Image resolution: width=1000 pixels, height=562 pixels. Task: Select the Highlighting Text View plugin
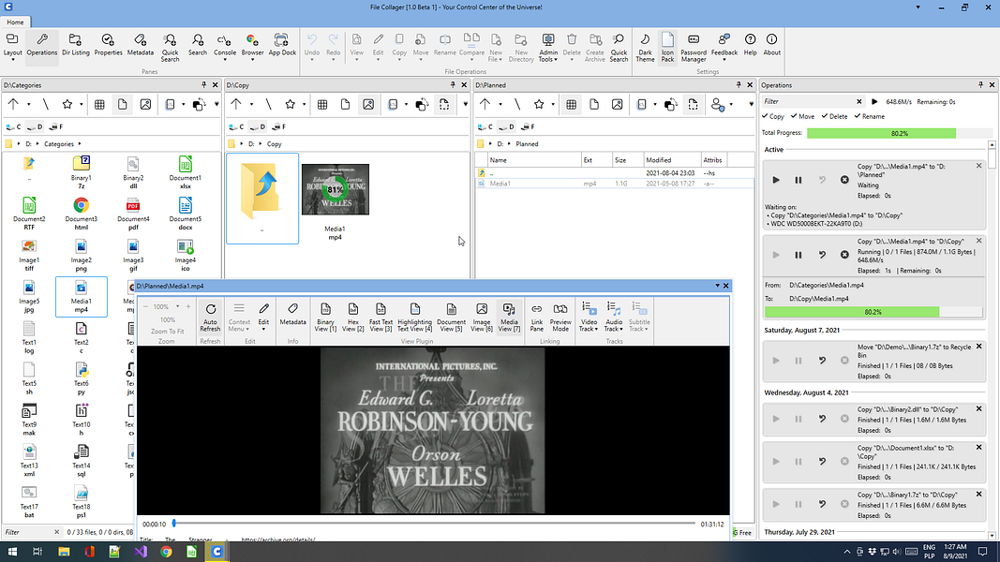(x=414, y=315)
